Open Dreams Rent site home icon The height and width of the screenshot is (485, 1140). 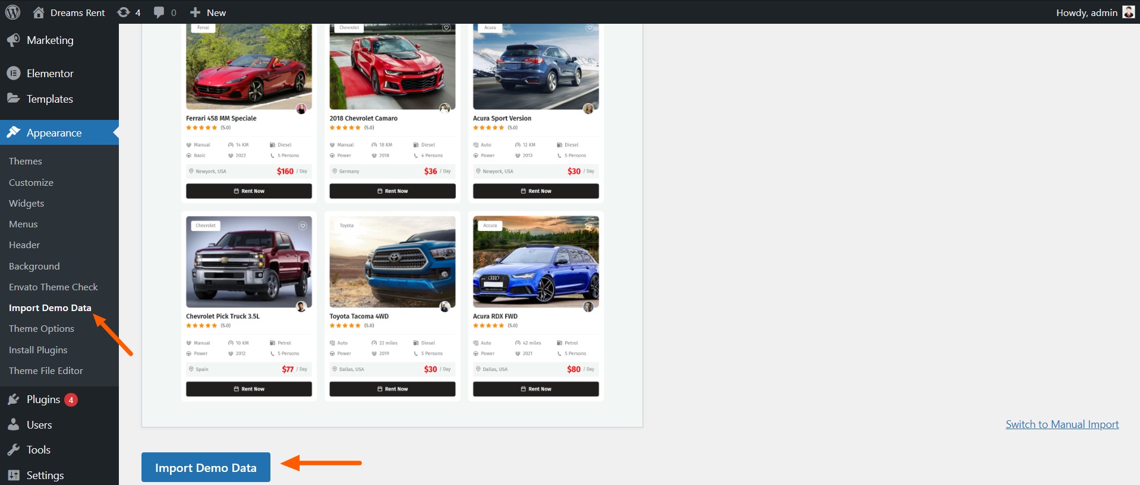tap(39, 12)
